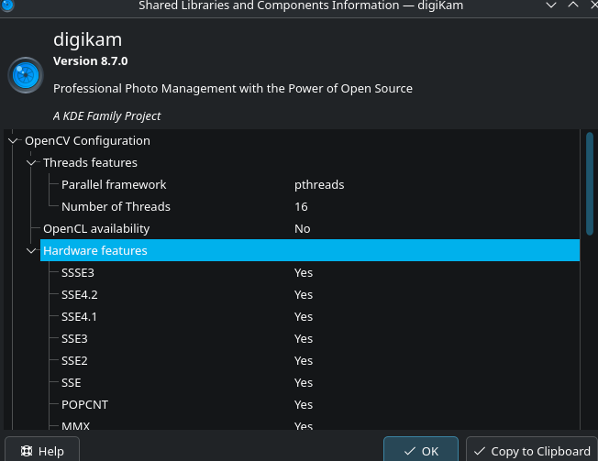Viewport: 598px width, 461px height.
Task: Click the Professional Photo Management description
Action: (233, 88)
